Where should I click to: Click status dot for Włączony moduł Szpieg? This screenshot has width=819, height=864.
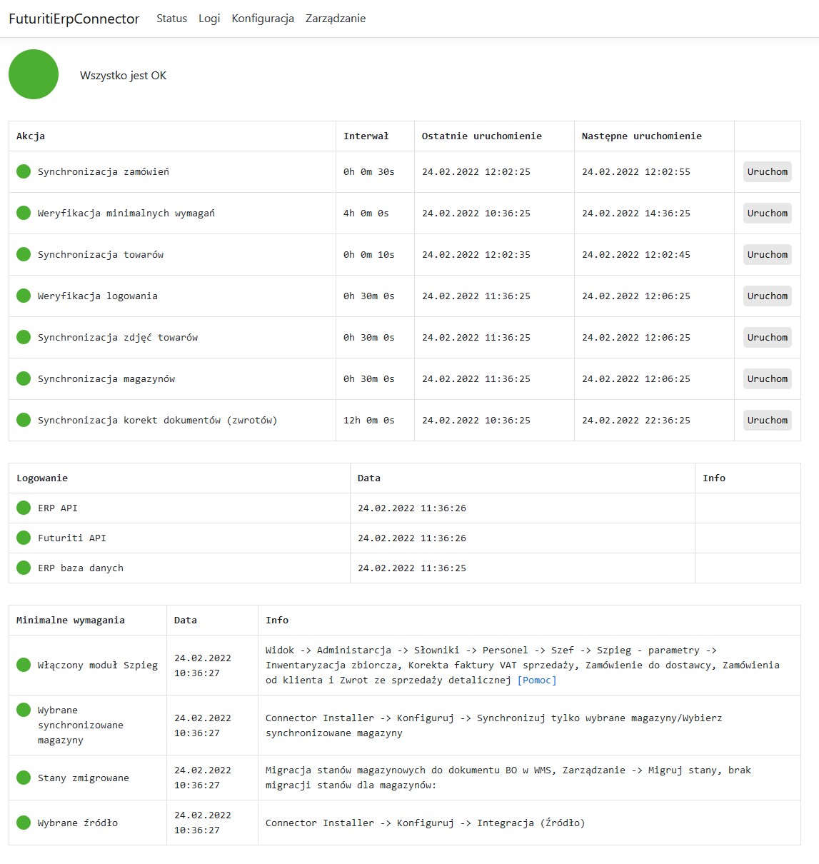coord(24,665)
